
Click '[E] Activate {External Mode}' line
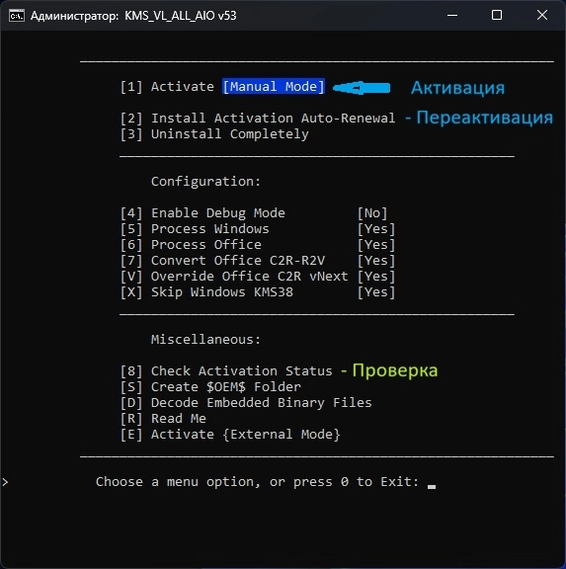pos(230,435)
